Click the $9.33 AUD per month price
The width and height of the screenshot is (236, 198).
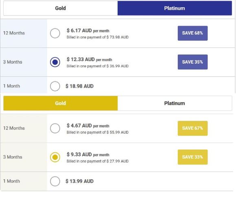click(x=88, y=155)
